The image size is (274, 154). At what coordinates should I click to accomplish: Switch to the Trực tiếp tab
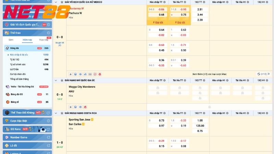[x=43, y=40]
